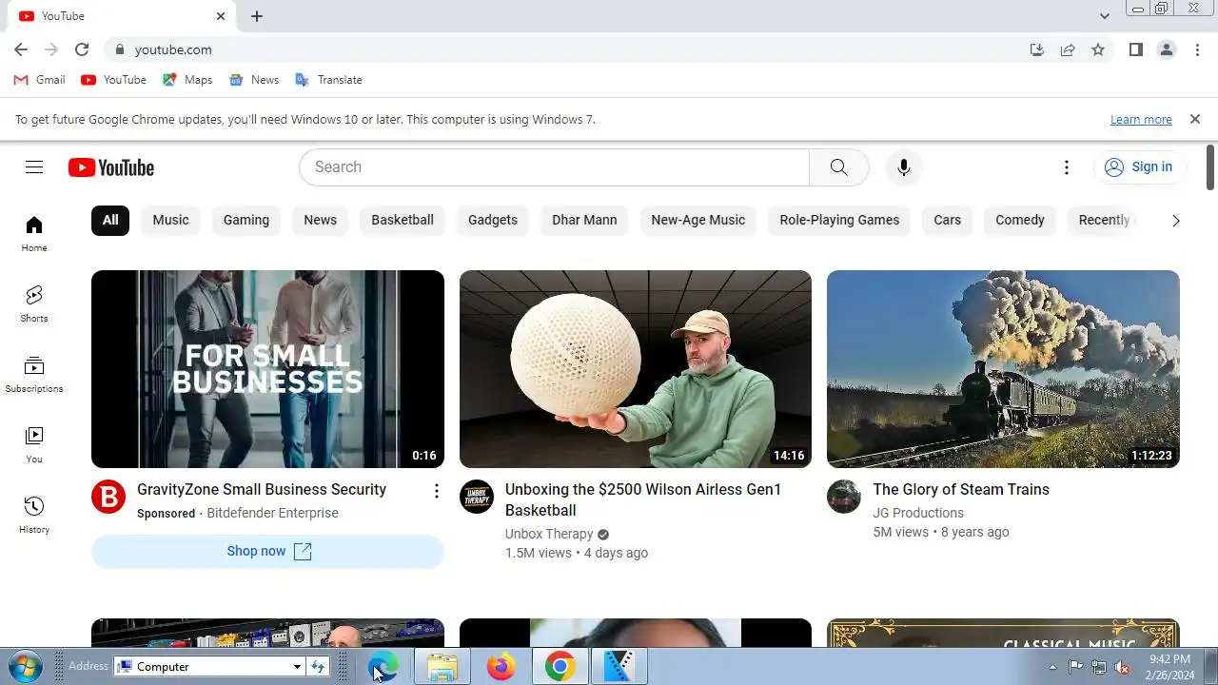
Task: Open YouTube settings three-dot menu
Action: (x=1067, y=167)
